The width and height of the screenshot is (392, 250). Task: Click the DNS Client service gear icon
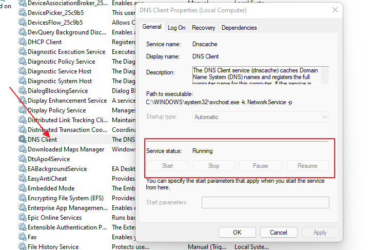tap(22, 140)
